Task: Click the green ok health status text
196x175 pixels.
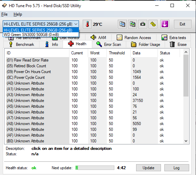Action: coord(34,168)
